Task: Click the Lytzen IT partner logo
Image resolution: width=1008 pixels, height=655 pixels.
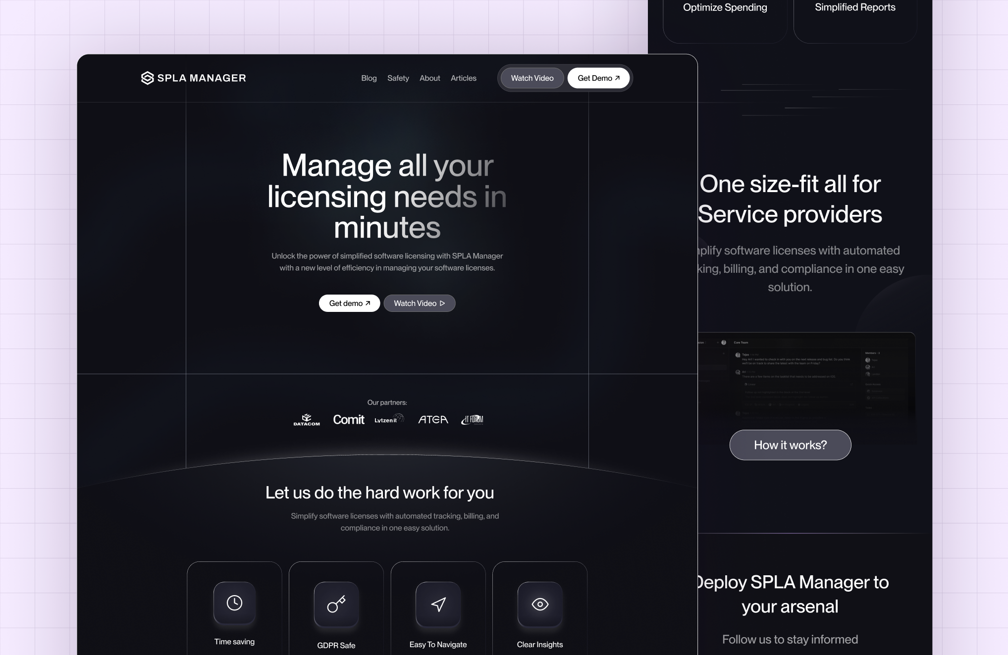Action: tap(389, 419)
